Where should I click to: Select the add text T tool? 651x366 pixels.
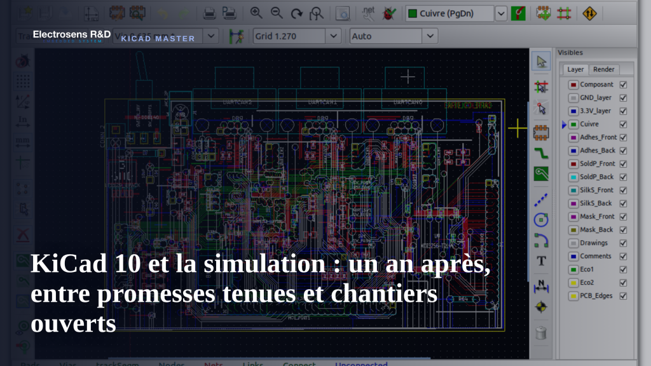[x=541, y=261]
